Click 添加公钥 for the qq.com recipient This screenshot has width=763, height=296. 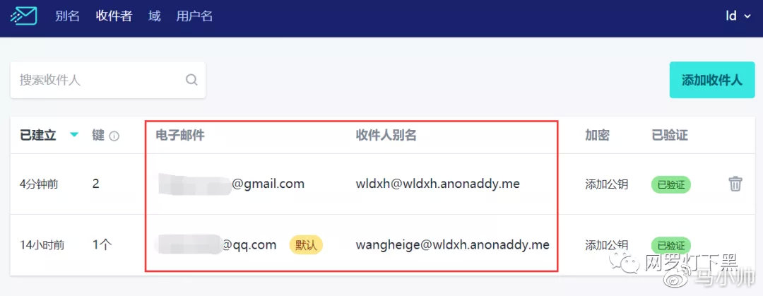click(606, 244)
